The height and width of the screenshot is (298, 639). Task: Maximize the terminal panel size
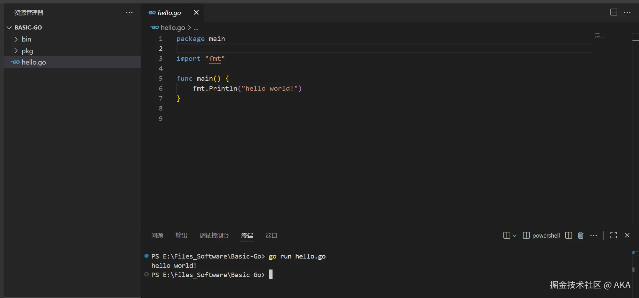[x=614, y=236]
